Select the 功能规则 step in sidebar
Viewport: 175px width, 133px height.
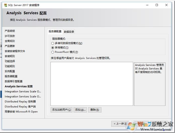tap(10, 66)
